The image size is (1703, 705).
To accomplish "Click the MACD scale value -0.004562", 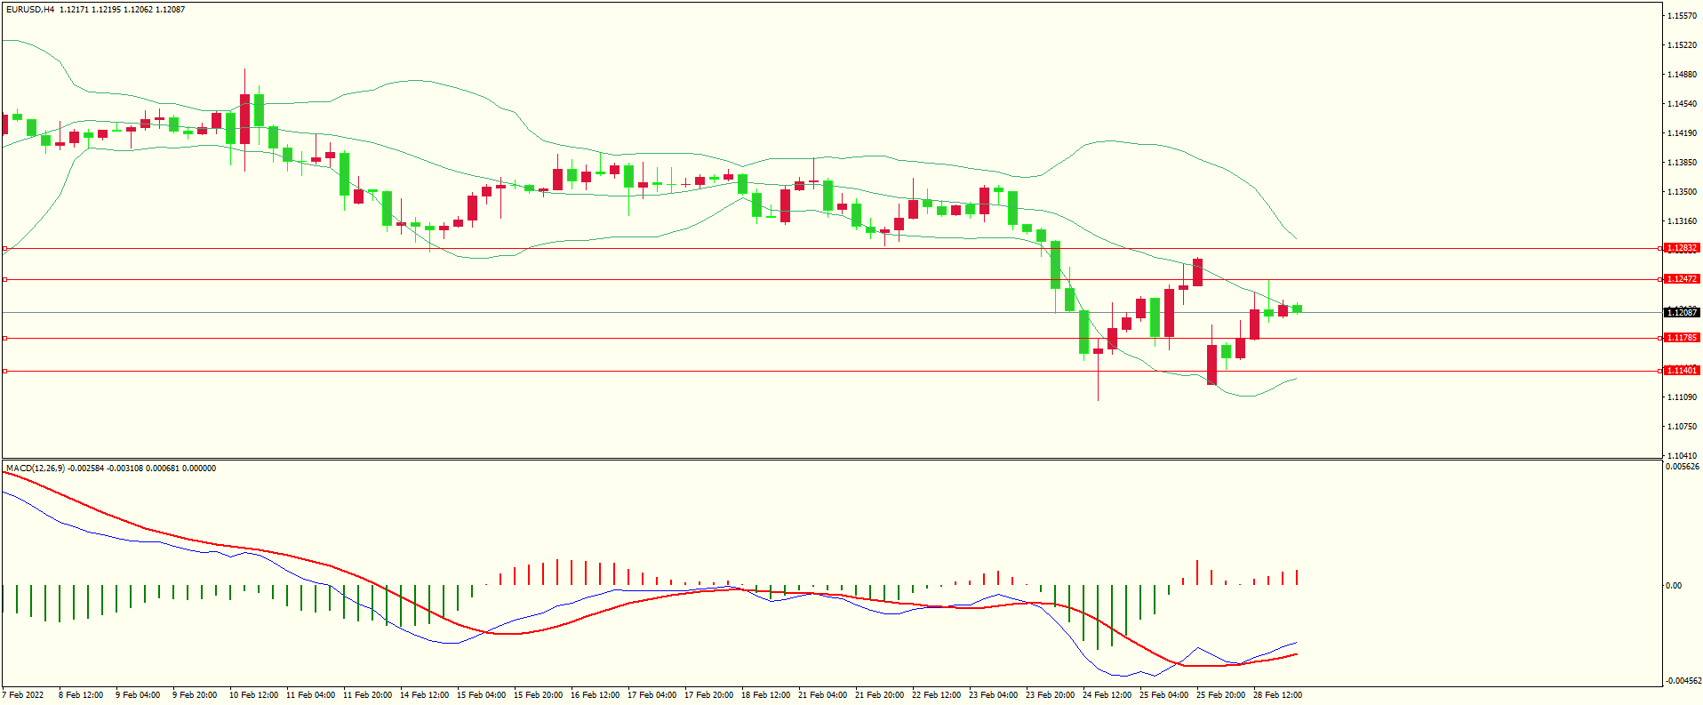I will point(1683,681).
